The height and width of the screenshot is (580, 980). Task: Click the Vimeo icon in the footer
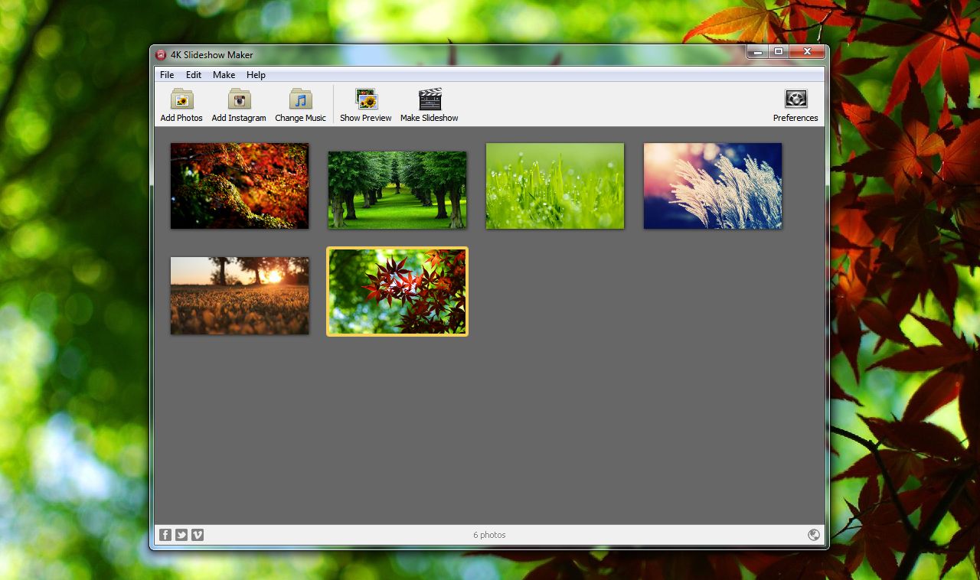click(x=198, y=535)
